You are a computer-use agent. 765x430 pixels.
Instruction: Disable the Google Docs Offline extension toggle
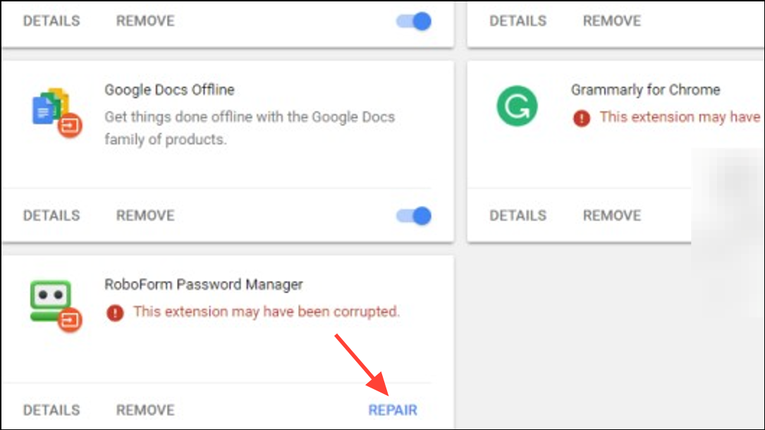click(x=414, y=216)
